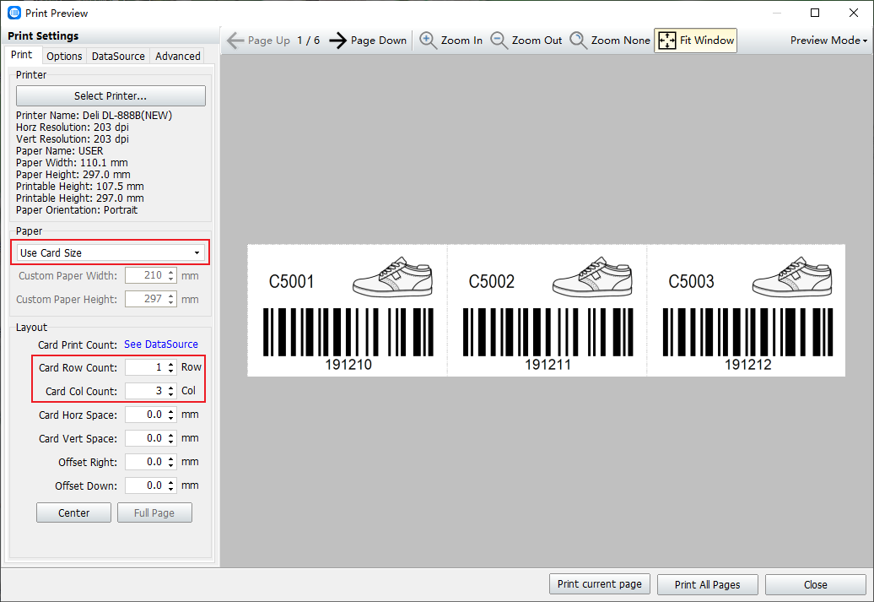Decrease Offset Down with down arrow
The height and width of the screenshot is (602, 874).
171,490
